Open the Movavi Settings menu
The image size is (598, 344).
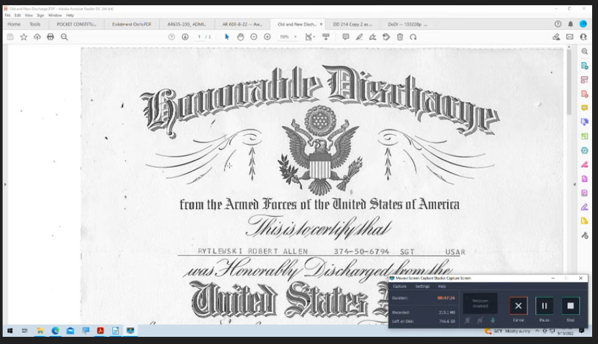click(422, 287)
